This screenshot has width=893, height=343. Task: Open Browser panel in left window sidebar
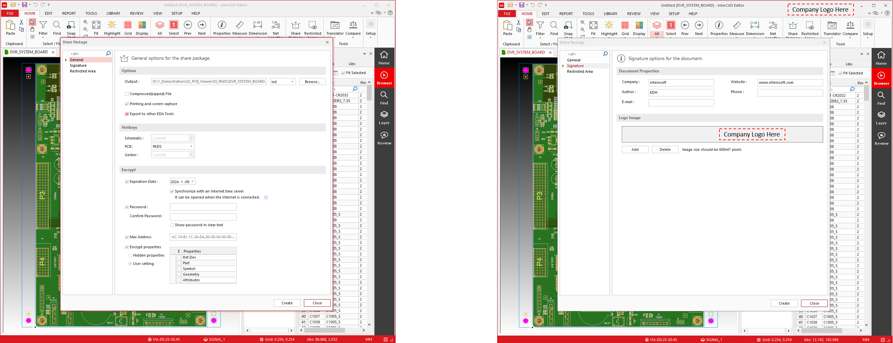point(384,78)
